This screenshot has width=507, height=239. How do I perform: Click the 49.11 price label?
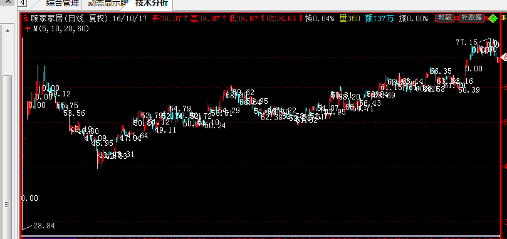click(x=165, y=130)
